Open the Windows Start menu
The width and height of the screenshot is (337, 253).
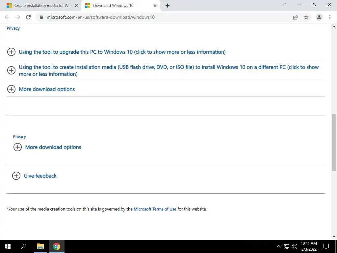tap(8, 246)
